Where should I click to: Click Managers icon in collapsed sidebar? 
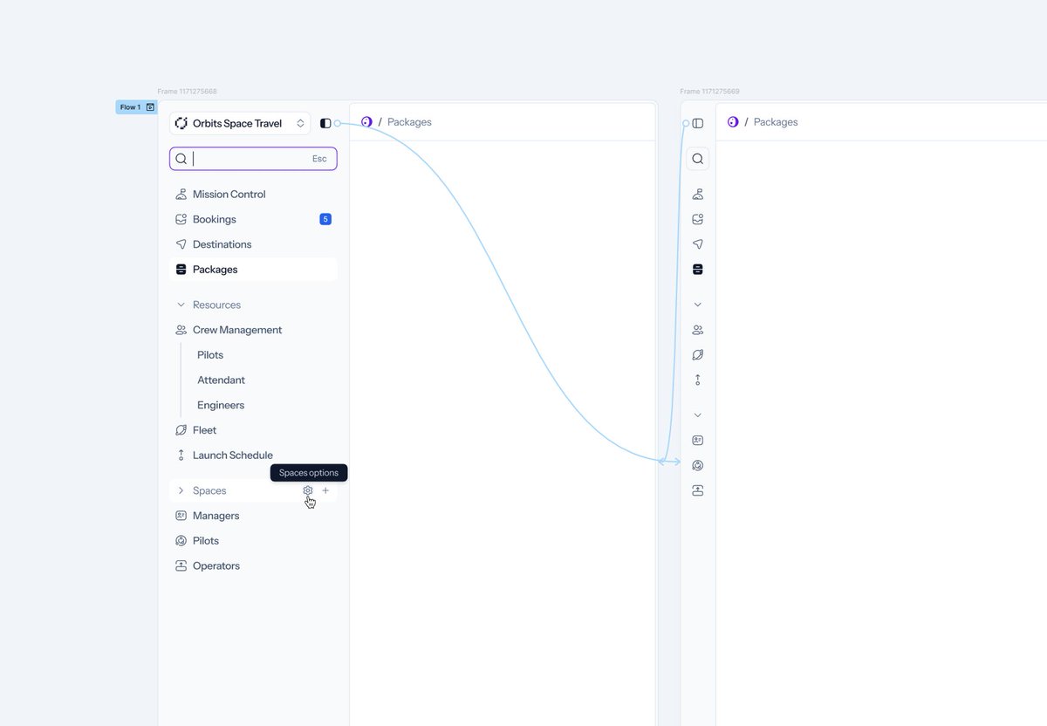[697, 441]
